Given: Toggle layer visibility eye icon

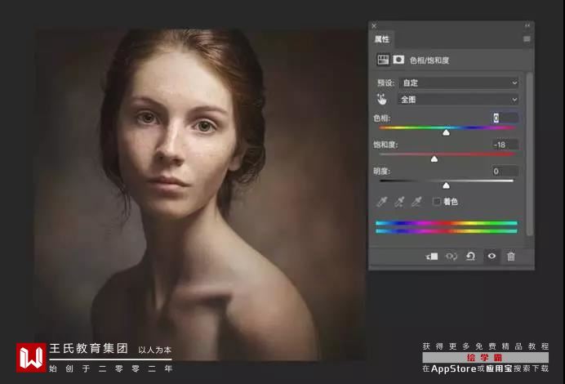Looking at the screenshot, I should point(492,256).
